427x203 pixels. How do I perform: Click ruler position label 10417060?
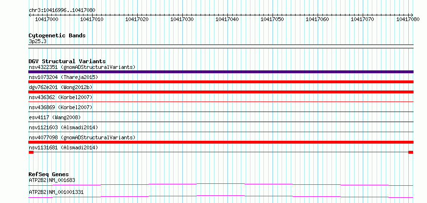(x=318, y=19)
